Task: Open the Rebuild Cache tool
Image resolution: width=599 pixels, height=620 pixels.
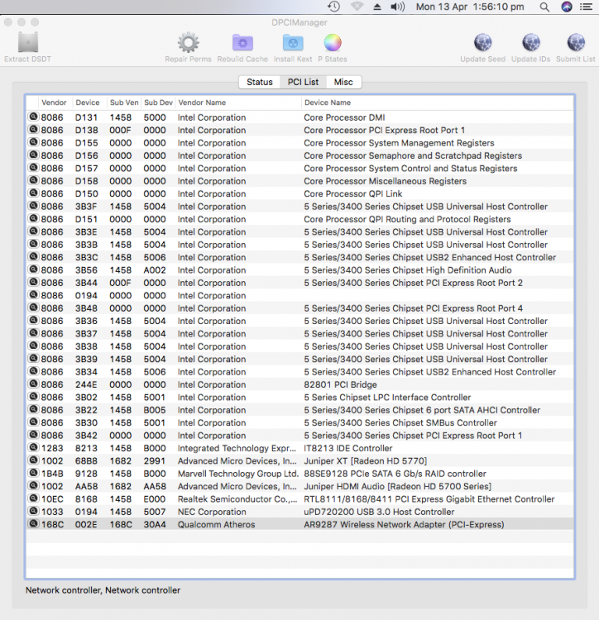Action: [242, 43]
